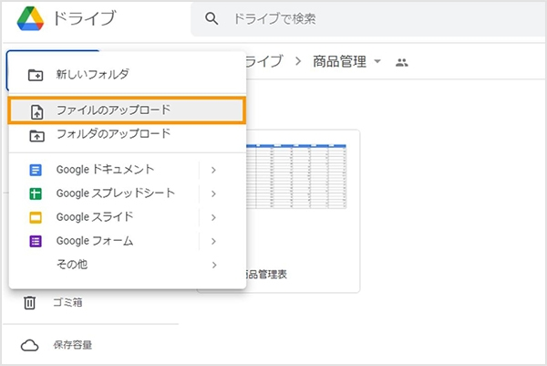Viewport: 547px width, 366px height.
Task: Click the Google Sheets icon
Action: 36,193
